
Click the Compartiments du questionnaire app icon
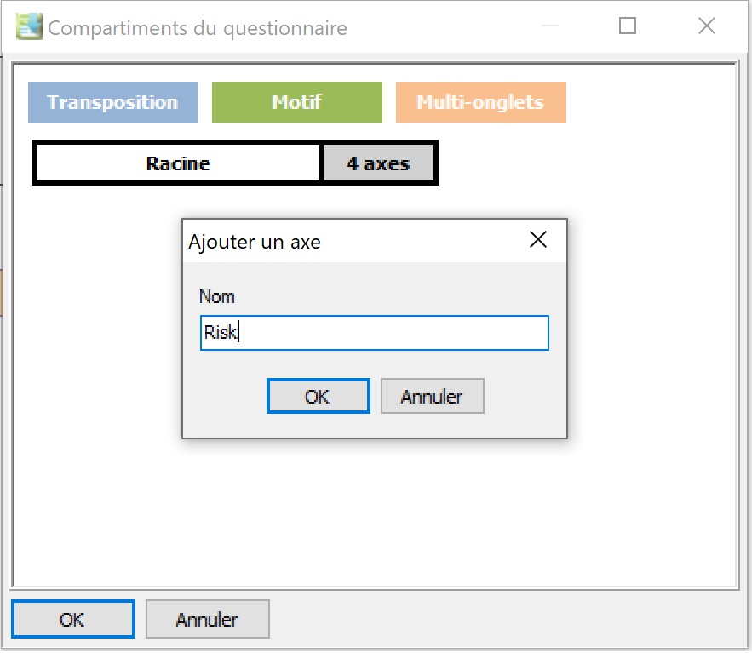(x=29, y=26)
